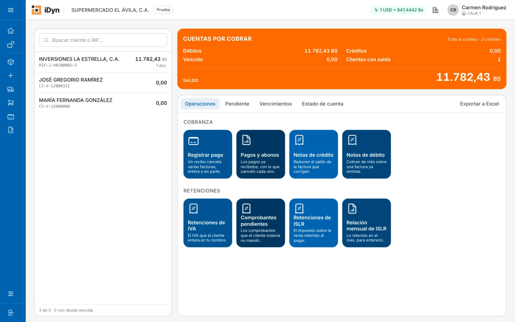
Task: Open the Retenciones de IVA card
Action: 208,223
